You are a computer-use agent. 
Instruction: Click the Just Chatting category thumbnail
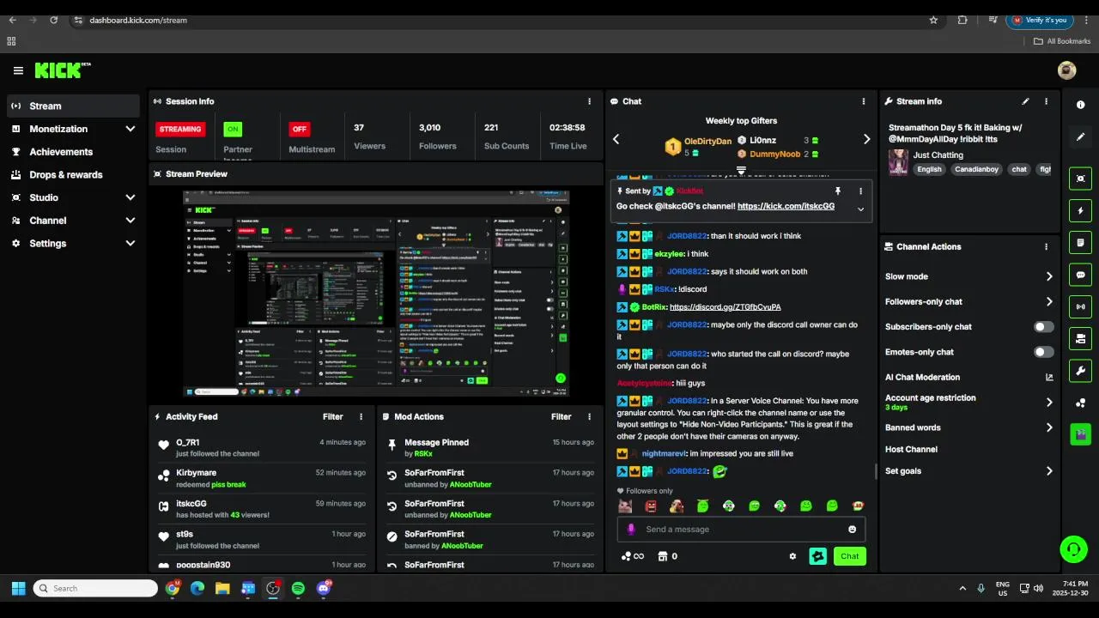(898, 162)
